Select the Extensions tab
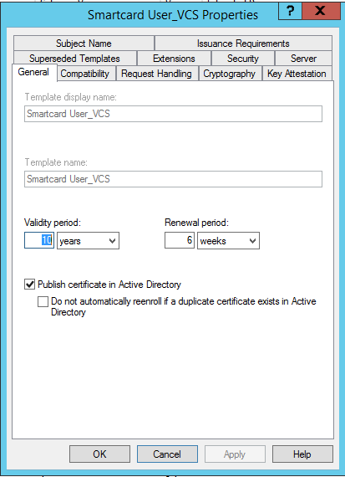This screenshot has width=345, height=477. coord(174,58)
